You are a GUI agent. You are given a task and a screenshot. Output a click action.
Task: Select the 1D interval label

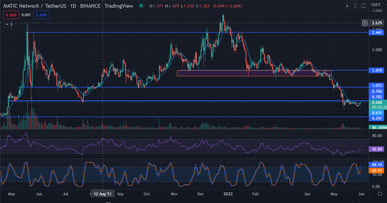(x=73, y=6)
